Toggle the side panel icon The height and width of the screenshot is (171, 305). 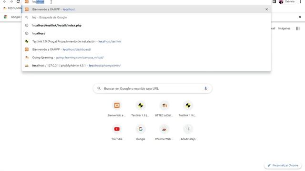(x=274, y=1)
